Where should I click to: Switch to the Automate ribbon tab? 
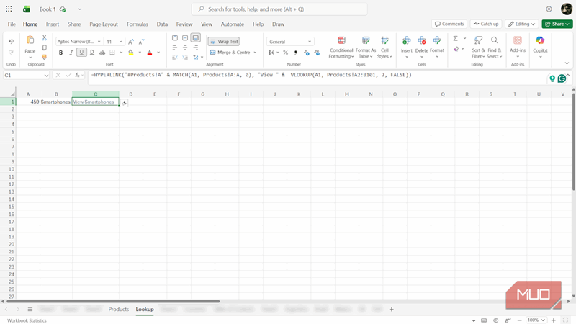(x=233, y=24)
